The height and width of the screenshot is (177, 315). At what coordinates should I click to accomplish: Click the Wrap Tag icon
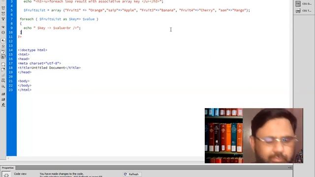tap(3, 75)
